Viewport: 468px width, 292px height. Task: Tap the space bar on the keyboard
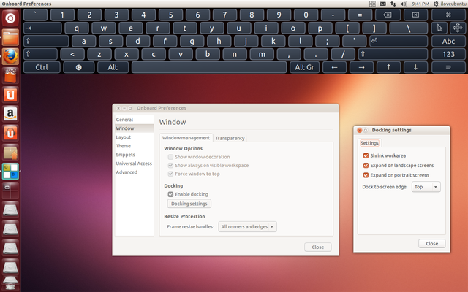209,67
